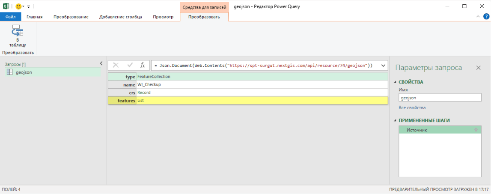This screenshot has height=194, width=491.
Task: Open the Quick Access Toolbar dropdown
Action: pyautogui.click(x=29, y=7)
